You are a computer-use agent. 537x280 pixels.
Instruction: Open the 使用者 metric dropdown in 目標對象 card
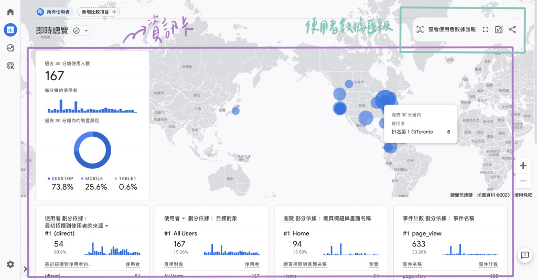tap(174, 218)
